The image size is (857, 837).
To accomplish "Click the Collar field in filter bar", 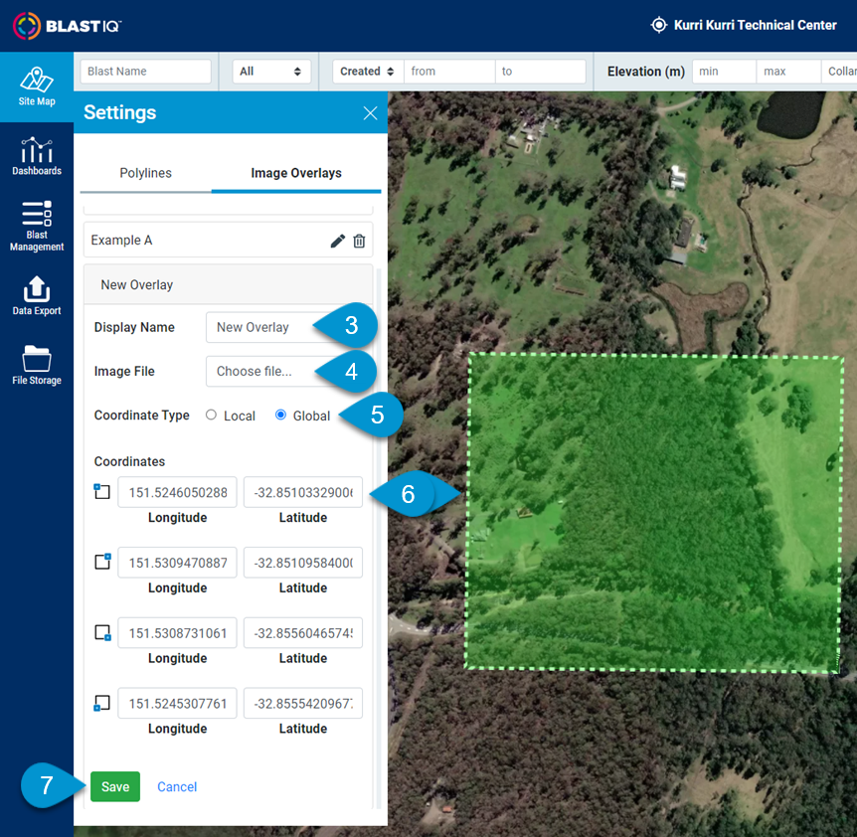I will pos(839,72).
